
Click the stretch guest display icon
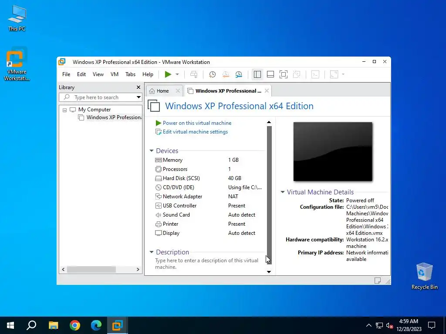334,74
